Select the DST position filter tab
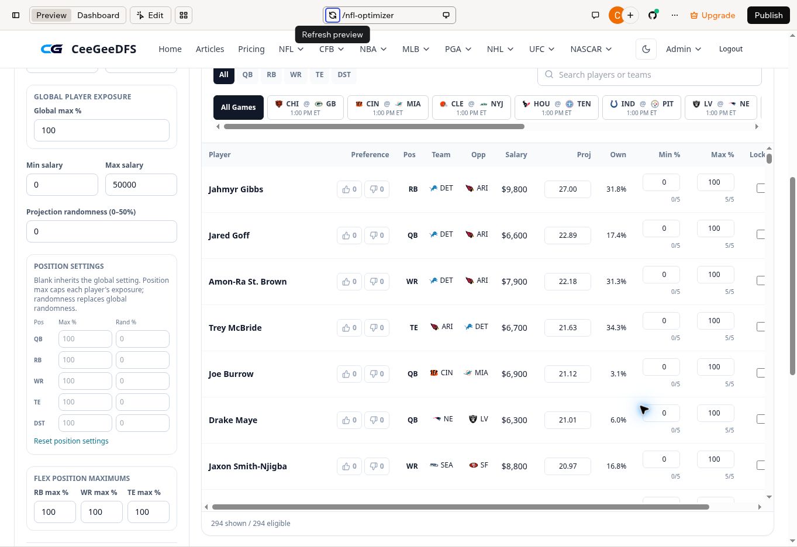 [344, 75]
